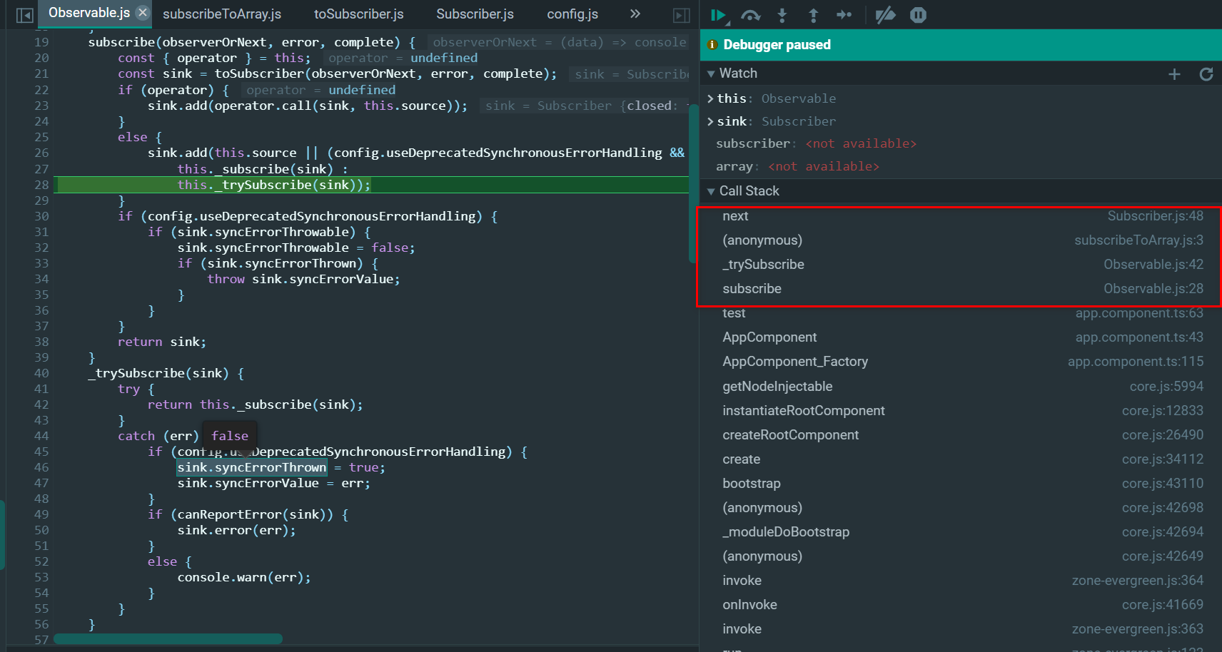Open the config.js tab
Screen dimensions: 1222x652
[572, 14]
